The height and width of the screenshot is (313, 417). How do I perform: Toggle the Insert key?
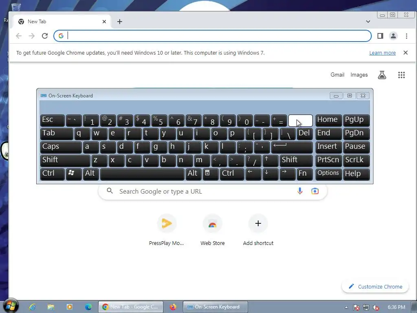[329, 147]
